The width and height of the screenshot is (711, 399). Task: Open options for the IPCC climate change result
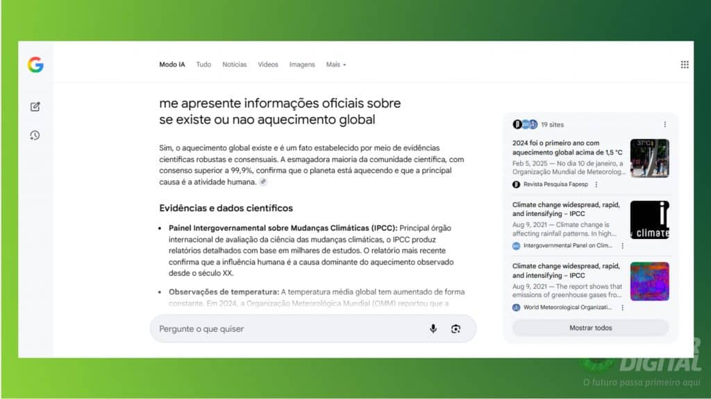pyautogui.click(x=623, y=246)
